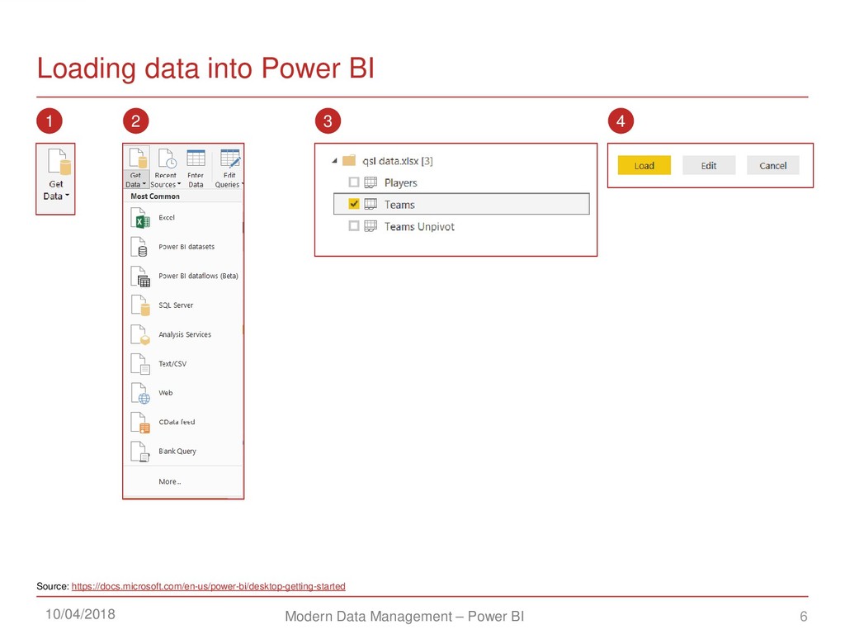Click the Teams table icon
845x634 pixels.
[371, 205]
